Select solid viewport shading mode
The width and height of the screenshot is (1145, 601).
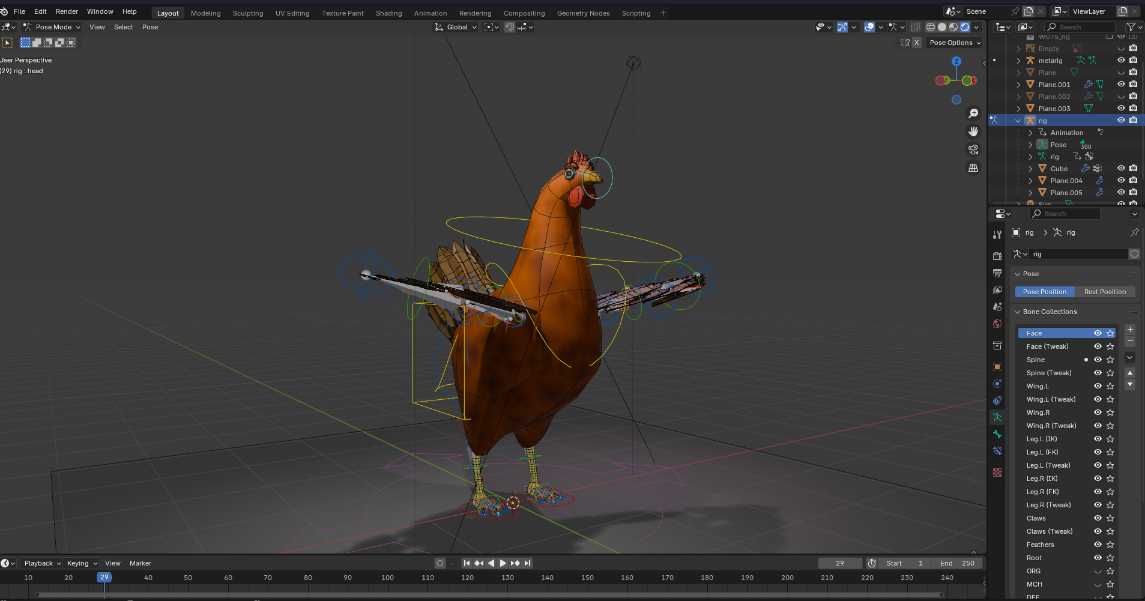(x=942, y=27)
